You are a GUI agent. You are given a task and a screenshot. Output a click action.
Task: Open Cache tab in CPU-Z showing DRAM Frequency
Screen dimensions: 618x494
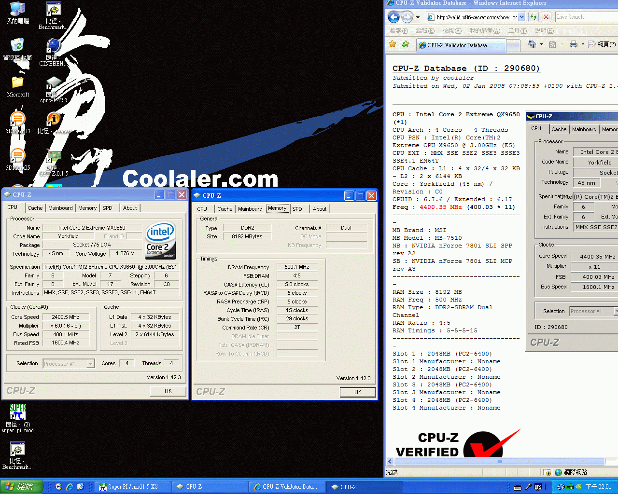coord(225,209)
